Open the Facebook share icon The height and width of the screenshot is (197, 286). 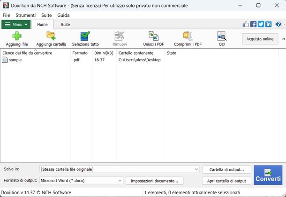(x=253, y=24)
